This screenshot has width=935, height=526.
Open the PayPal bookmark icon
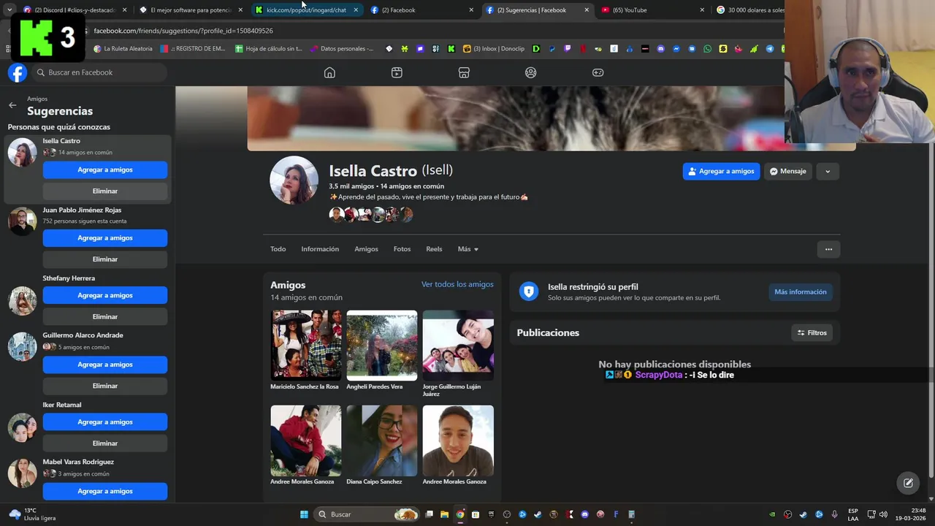[x=552, y=49]
